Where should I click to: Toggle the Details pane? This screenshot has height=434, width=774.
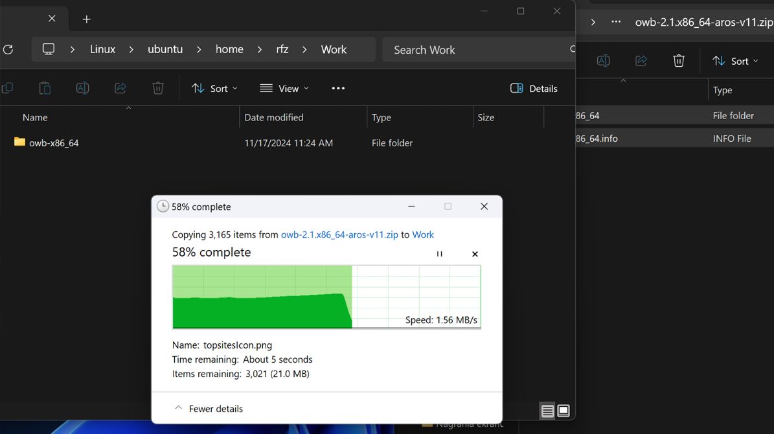(x=534, y=88)
